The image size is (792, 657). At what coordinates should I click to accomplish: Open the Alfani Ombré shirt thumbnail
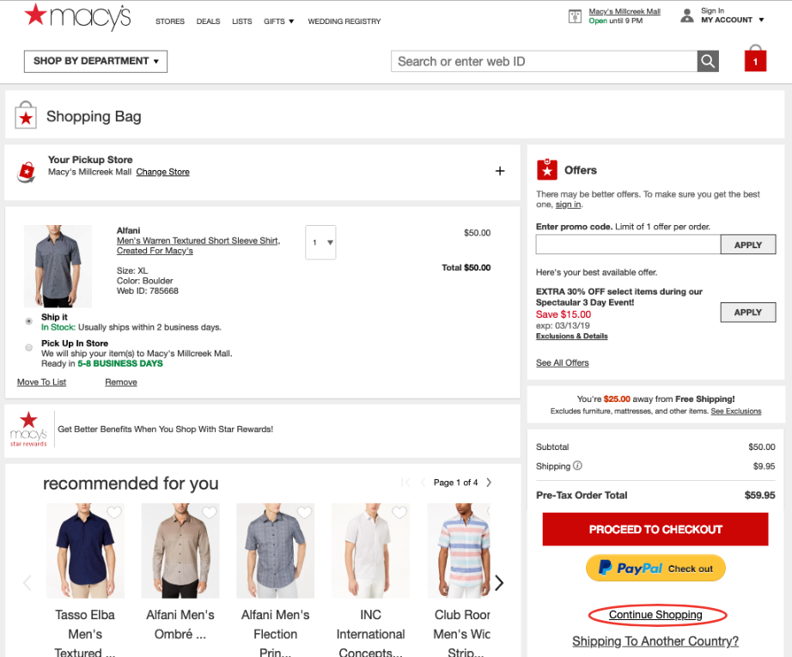click(x=180, y=551)
